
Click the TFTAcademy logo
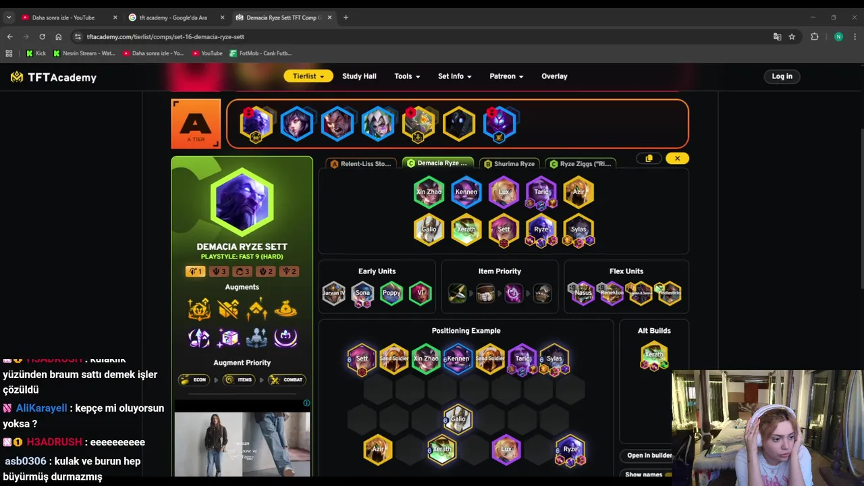[54, 77]
